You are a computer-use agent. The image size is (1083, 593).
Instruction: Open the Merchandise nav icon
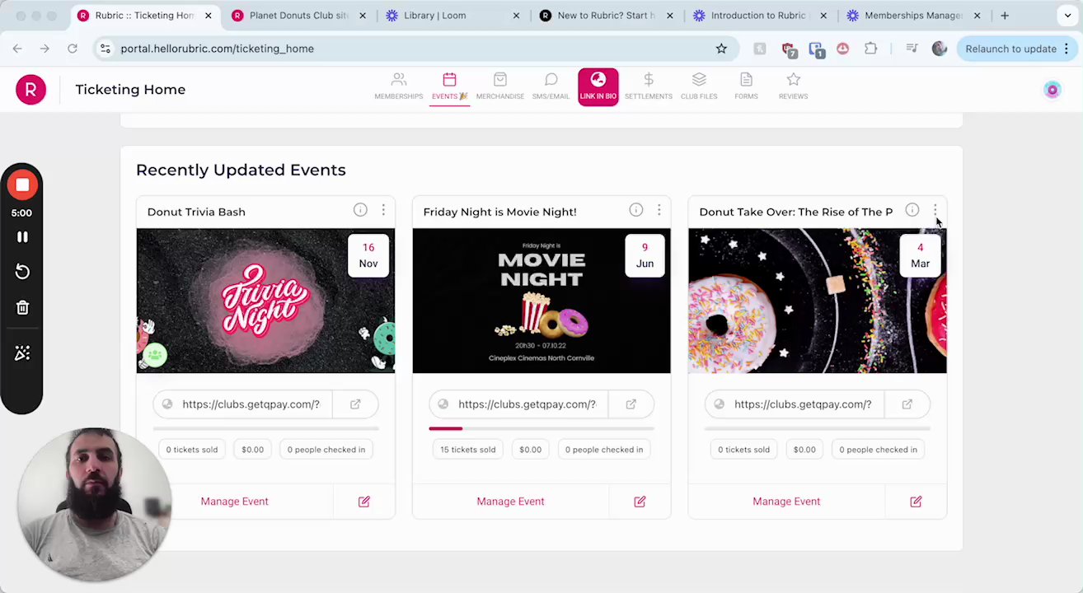[x=499, y=86]
